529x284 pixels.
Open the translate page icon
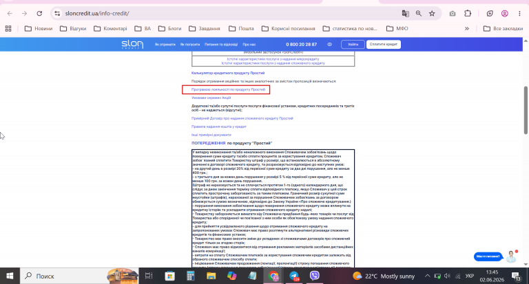click(x=405, y=14)
